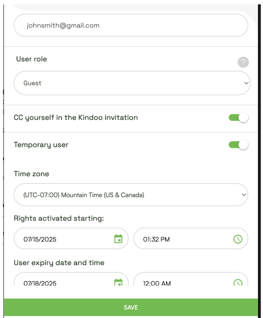Save the user settings

point(131,307)
